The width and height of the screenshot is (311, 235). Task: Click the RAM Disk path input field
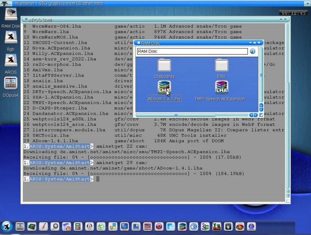coord(192,52)
